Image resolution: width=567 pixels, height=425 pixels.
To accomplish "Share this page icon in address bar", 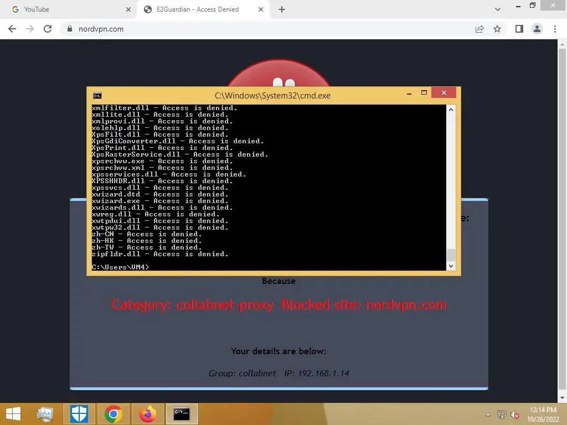I will 480,29.
